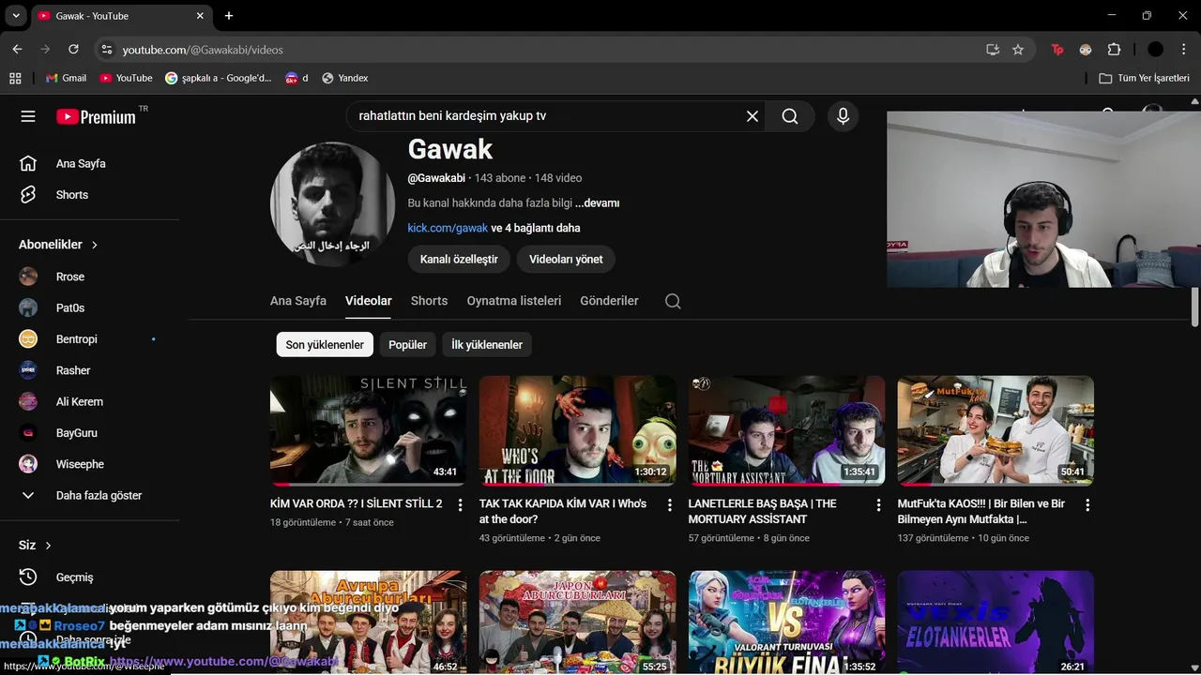Viewport: 1201px width, 675px height.
Task: Open options menu for MutFuk'ta KAOS video
Action: pyautogui.click(x=1087, y=504)
